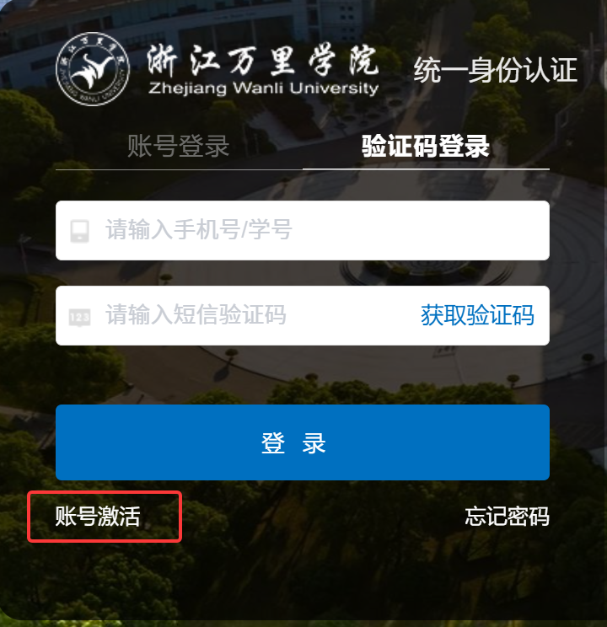Click the 统一身份认证 heading text
The width and height of the screenshot is (607, 627).
point(496,70)
